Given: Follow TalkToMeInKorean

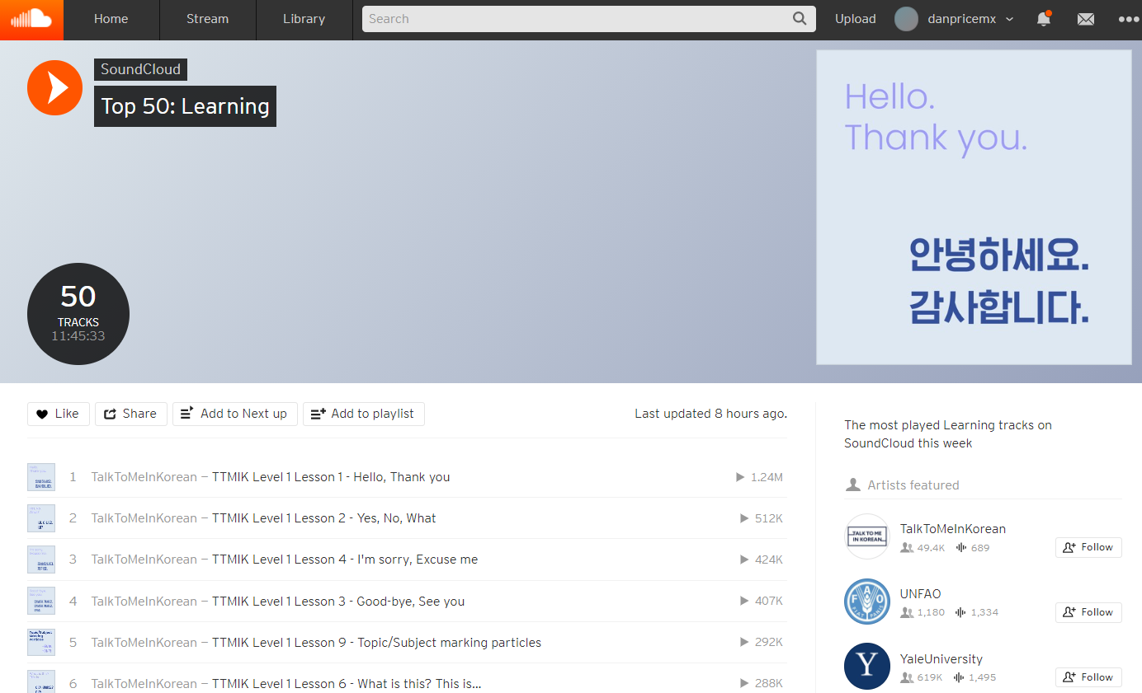Looking at the screenshot, I should tap(1088, 547).
